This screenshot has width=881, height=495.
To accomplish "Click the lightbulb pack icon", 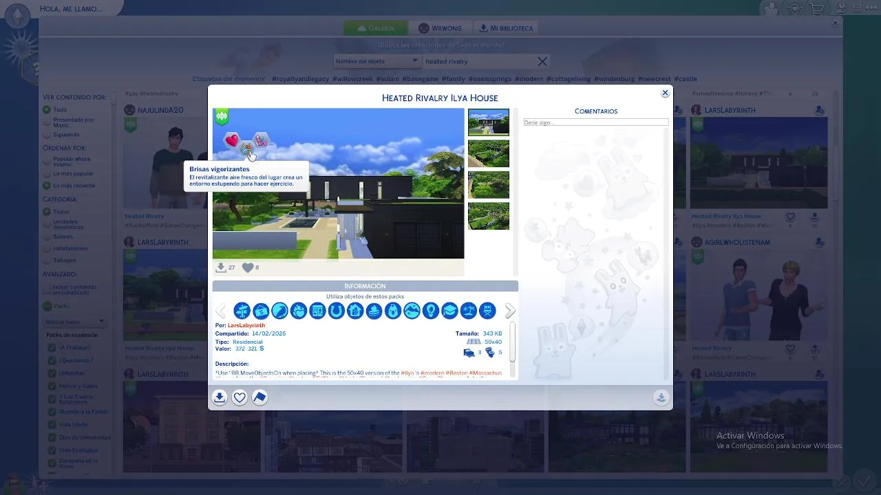I will pos(431,311).
